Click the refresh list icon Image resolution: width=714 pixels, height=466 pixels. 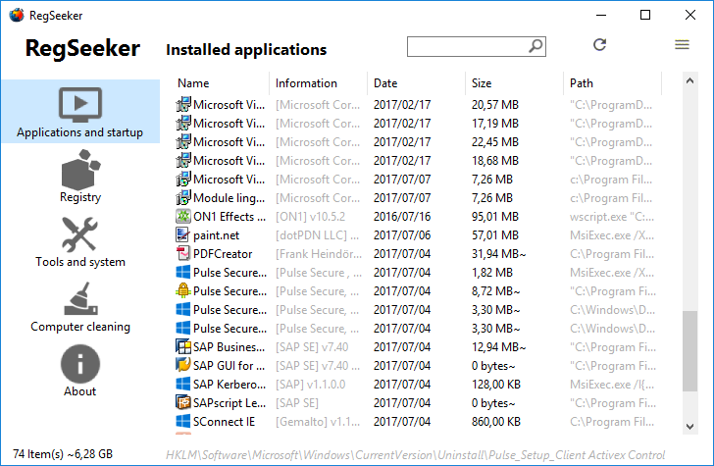coord(599,45)
